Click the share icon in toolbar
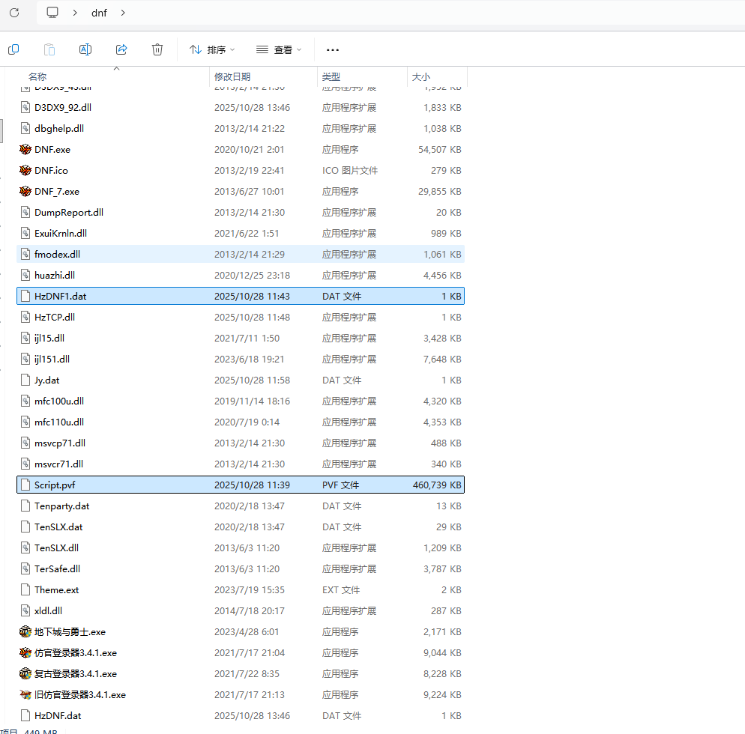Viewport: 745px width, 734px height. [x=121, y=49]
